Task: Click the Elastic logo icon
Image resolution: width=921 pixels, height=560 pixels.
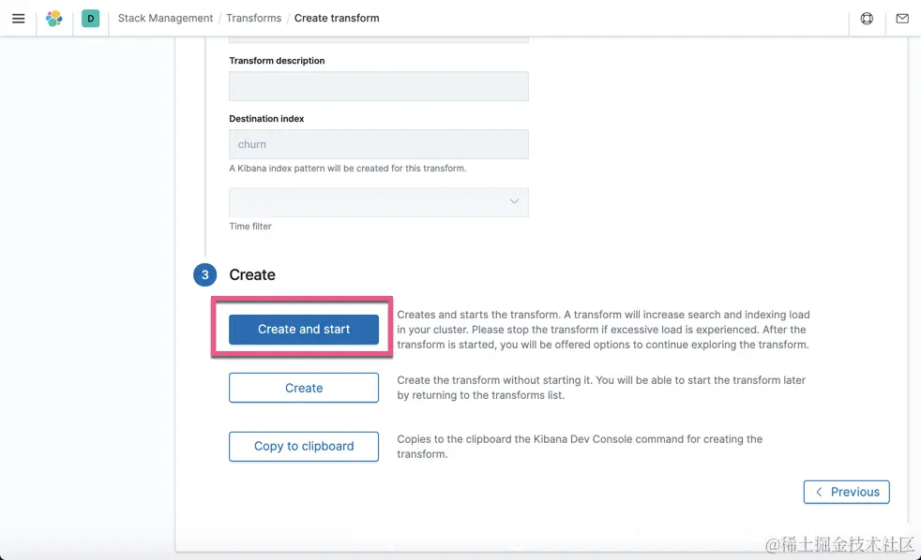Action: tap(54, 18)
